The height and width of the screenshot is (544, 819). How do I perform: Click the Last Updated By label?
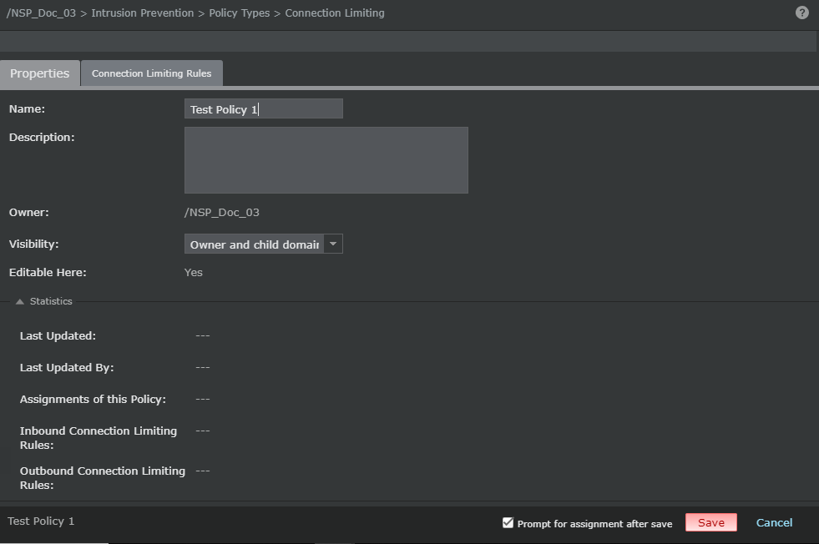(67, 368)
